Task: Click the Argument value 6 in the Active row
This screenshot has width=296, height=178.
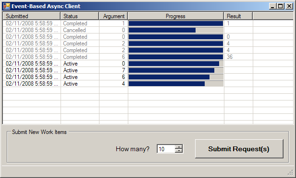Action: 123,77
